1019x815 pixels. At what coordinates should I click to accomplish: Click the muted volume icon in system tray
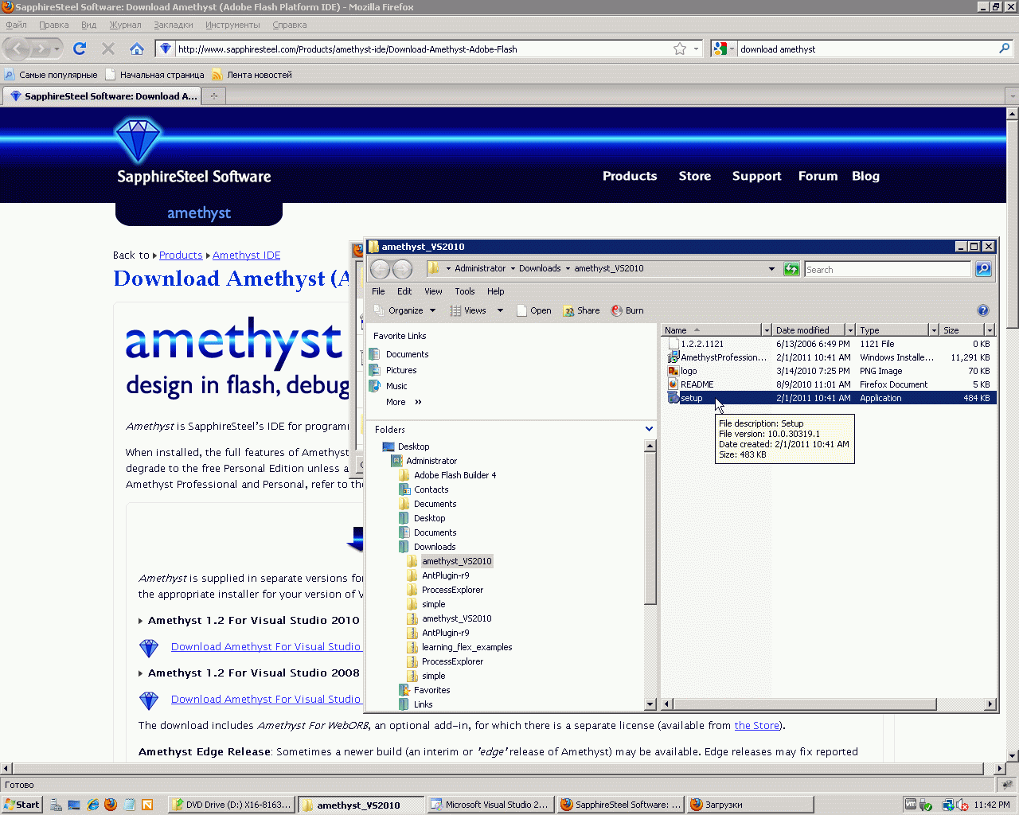pyautogui.click(x=962, y=805)
